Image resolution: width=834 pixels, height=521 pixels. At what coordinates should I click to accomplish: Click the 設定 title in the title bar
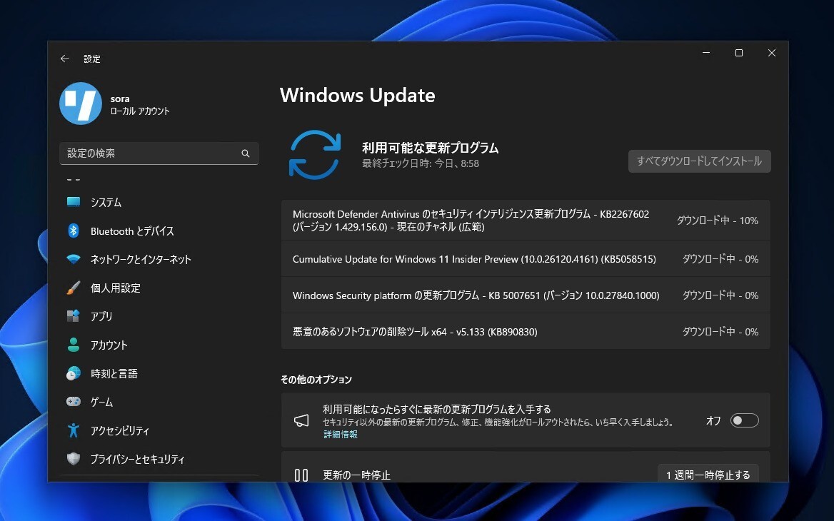coord(92,59)
